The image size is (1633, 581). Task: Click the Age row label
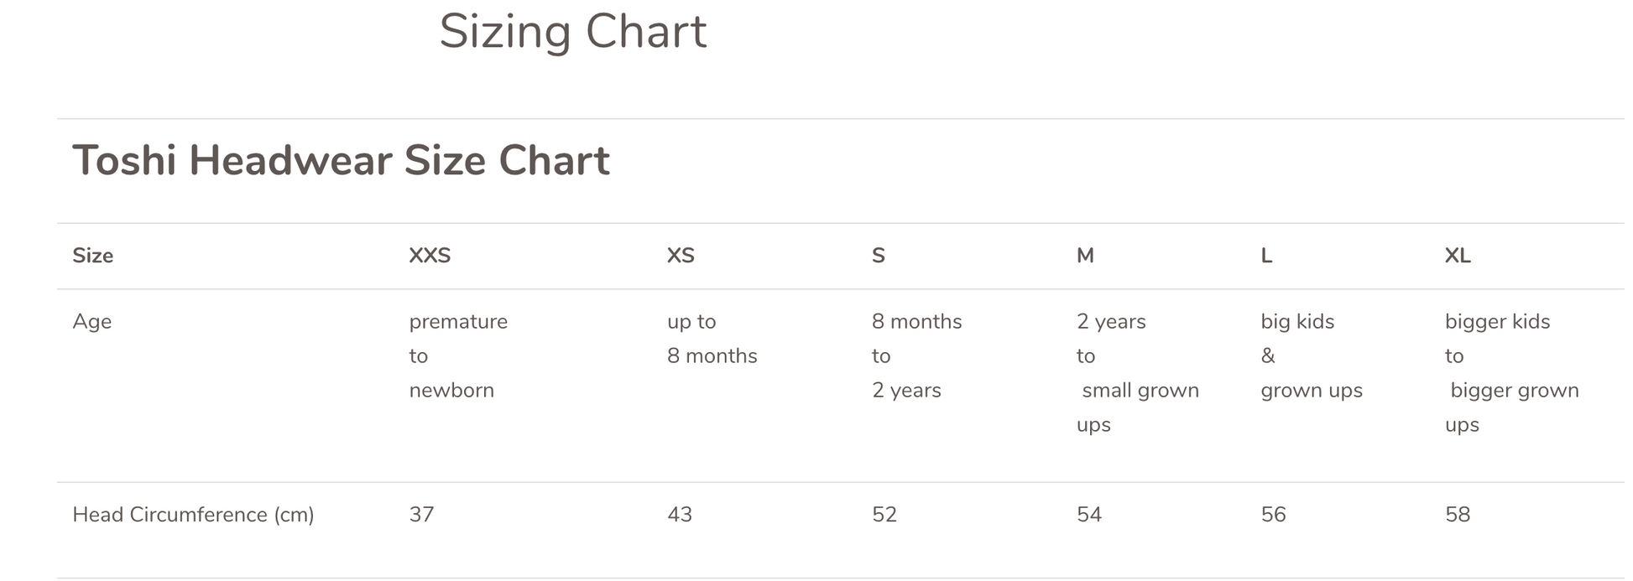click(91, 322)
